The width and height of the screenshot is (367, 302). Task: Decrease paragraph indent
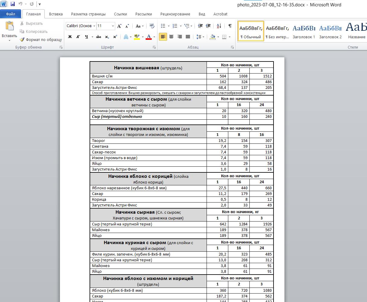click(x=200, y=26)
